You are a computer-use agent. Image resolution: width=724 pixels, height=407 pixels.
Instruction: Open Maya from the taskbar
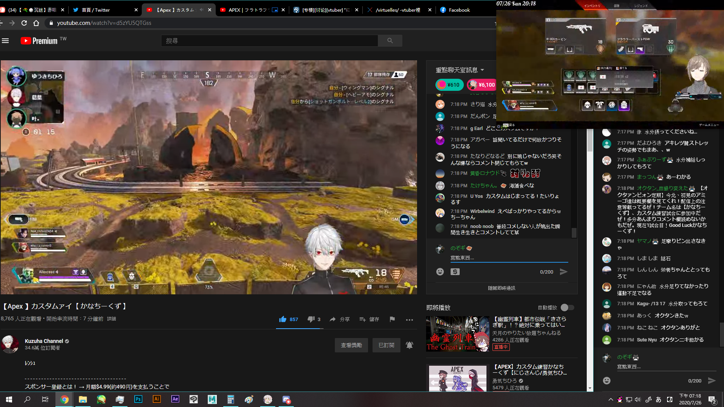click(212, 399)
